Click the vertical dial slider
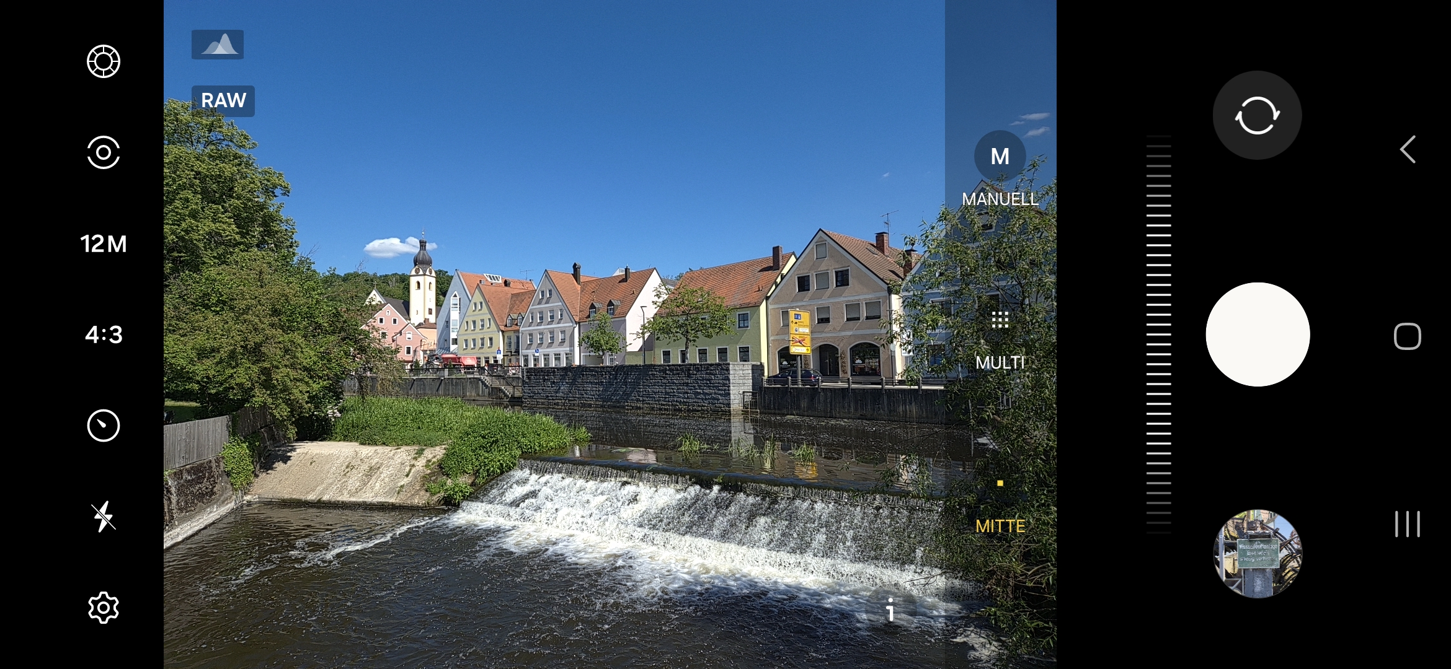 point(1158,334)
